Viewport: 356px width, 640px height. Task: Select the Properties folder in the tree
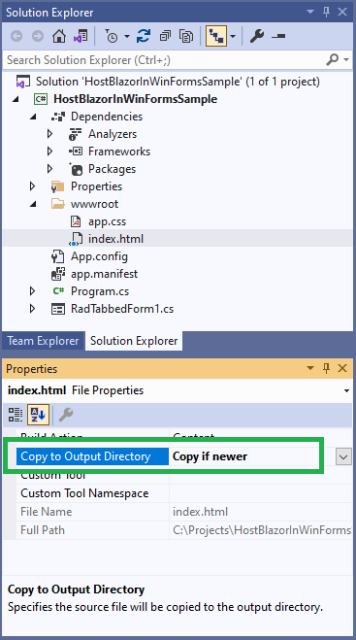96,186
